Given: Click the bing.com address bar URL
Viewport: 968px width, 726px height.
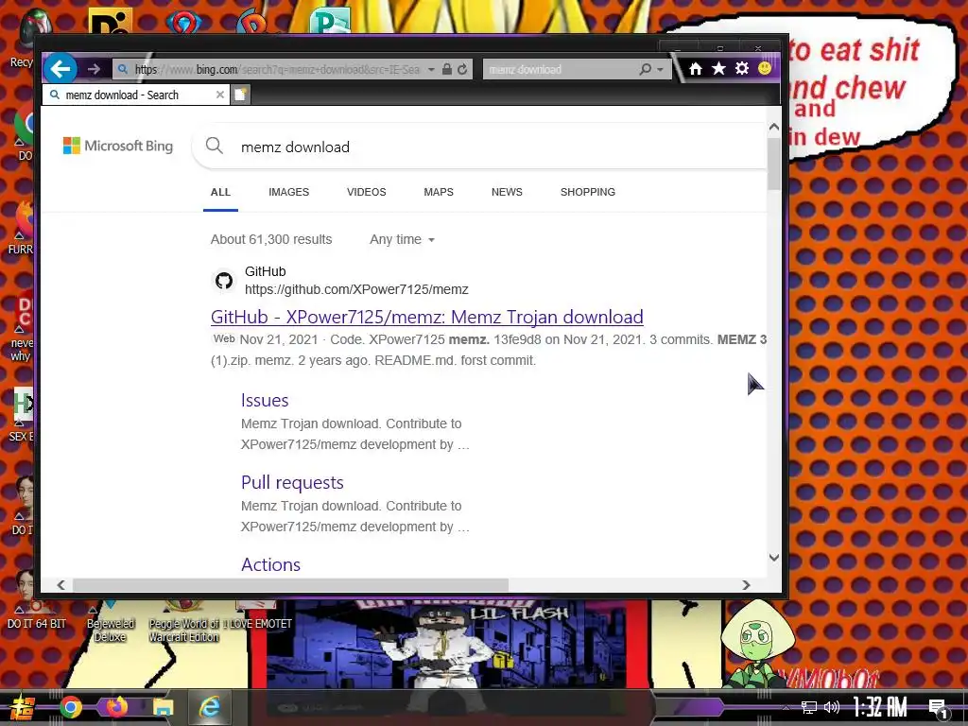Looking at the screenshot, I should pos(277,69).
